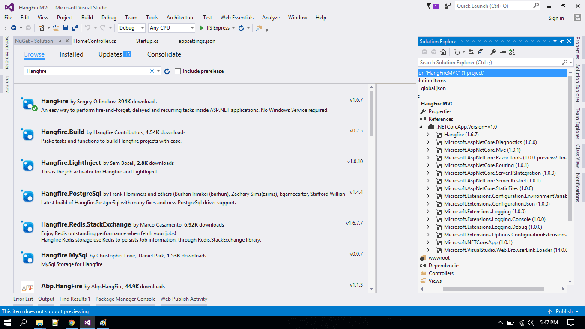Screen dimensions: 585x329
Task: Open the Build menu
Action: [x=87, y=18]
